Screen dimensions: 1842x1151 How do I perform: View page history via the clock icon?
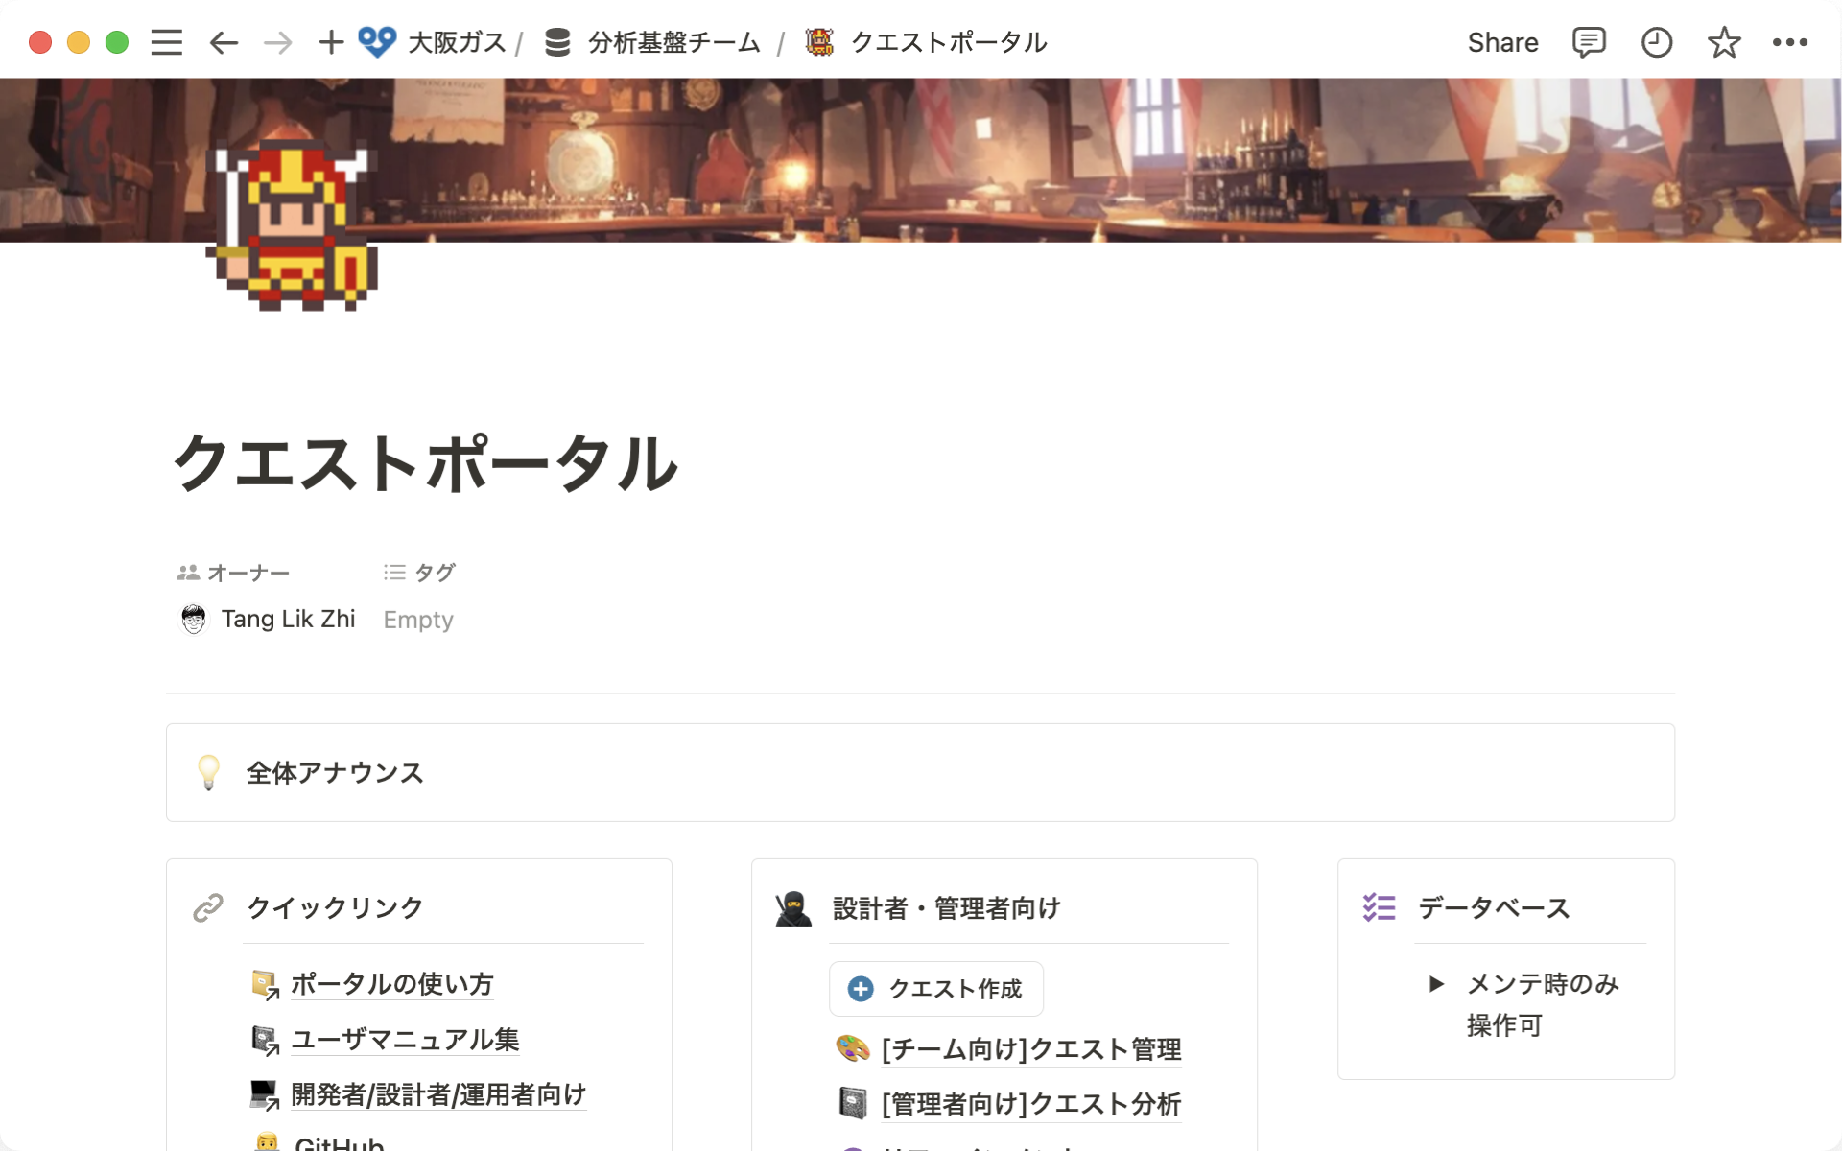1656,41
